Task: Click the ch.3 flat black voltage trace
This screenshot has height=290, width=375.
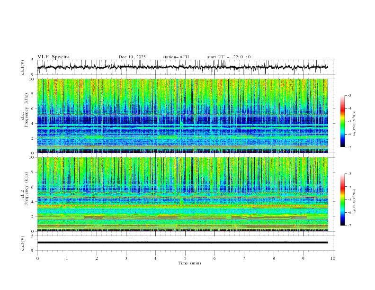Action: [x=182, y=243]
